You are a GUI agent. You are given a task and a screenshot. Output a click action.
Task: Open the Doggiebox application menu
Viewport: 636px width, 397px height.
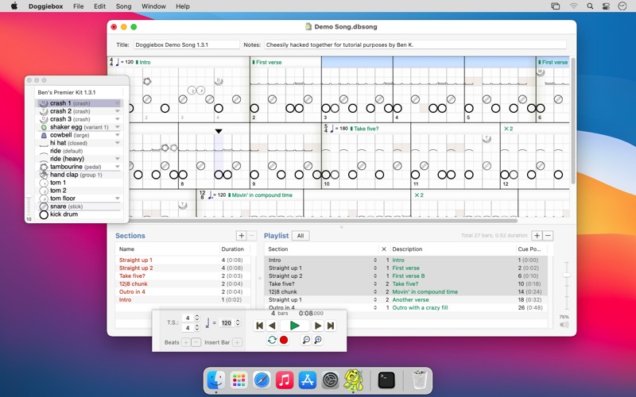[x=45, y=6]
